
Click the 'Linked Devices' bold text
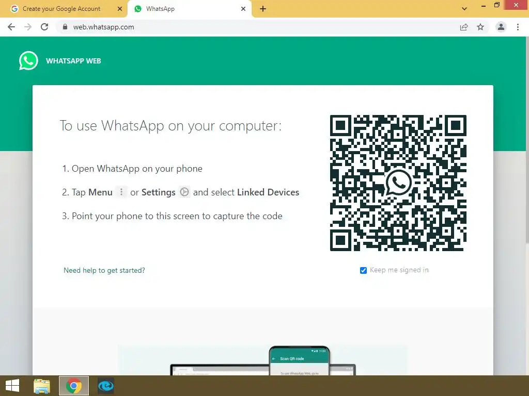coord(268,192)
